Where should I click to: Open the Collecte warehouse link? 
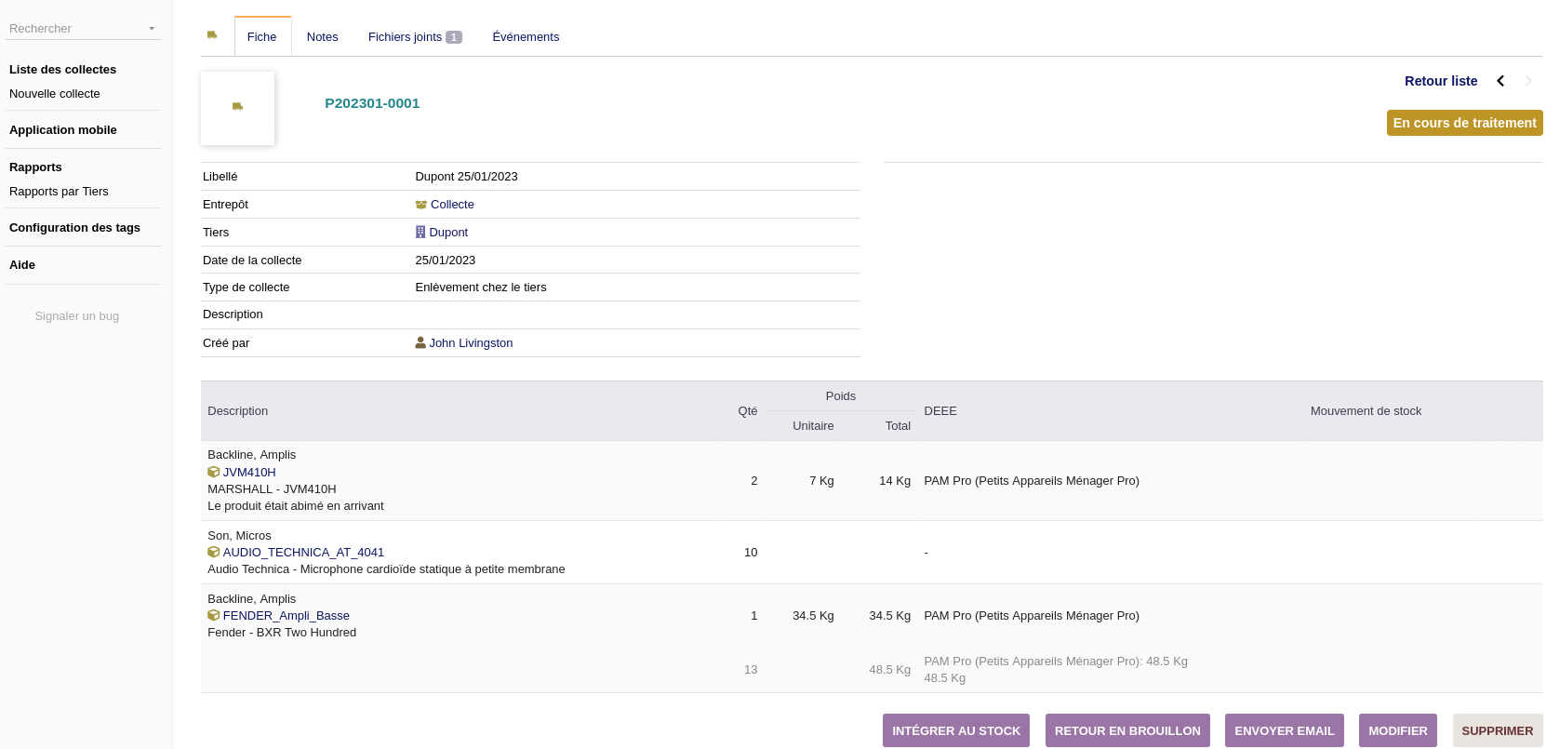point(452,205)
